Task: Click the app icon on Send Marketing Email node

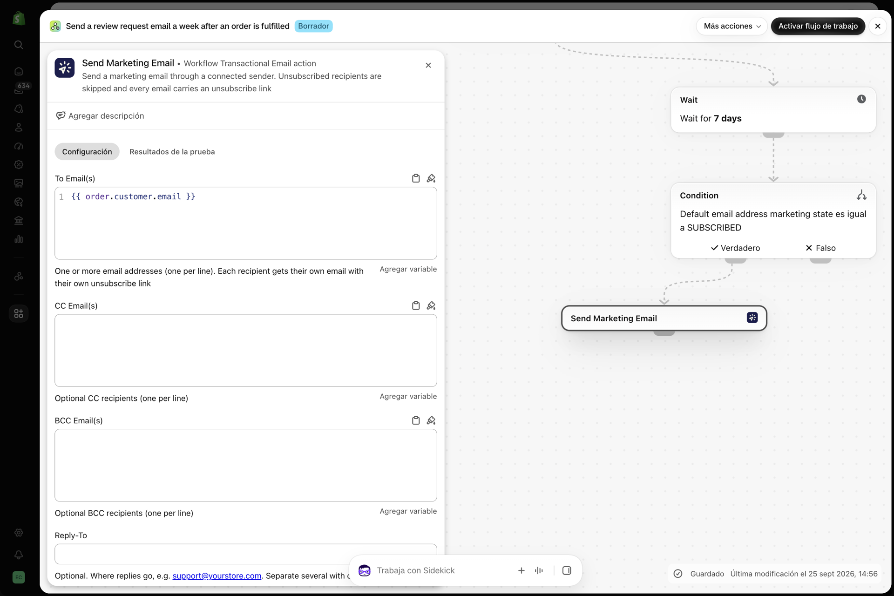Action: [x=752, y=318]
